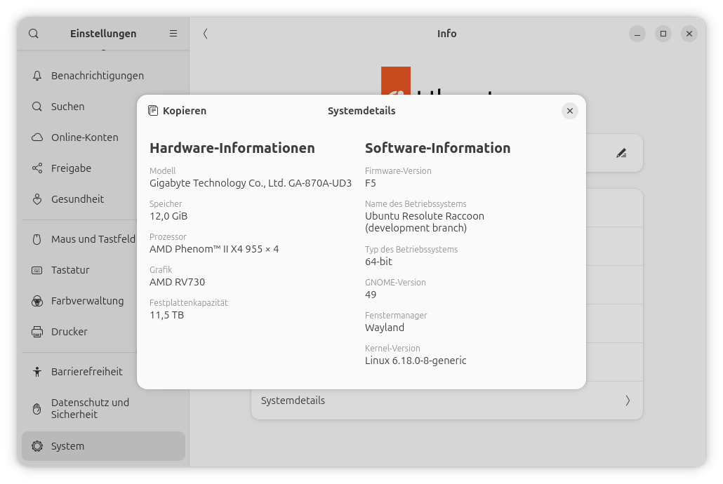Click OS name Ubuntu Resolute Raccoon
Viewport: 723px width, 484px height.
click(424, 222)
